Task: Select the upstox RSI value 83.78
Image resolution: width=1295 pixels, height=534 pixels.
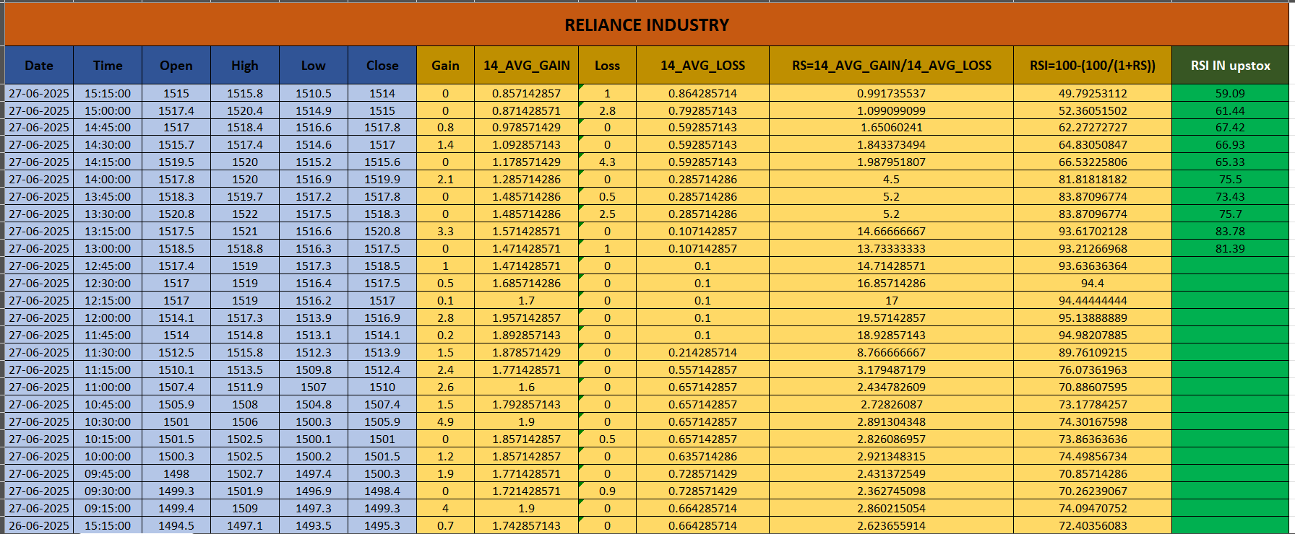Action: point(1230,232)
